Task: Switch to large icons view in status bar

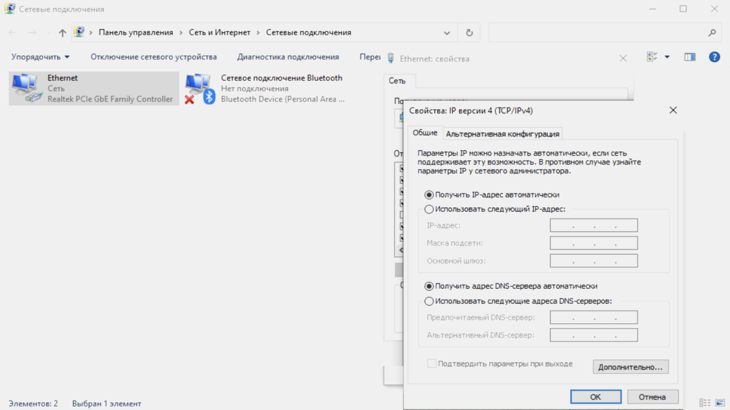Action: (x=720, y=403)
